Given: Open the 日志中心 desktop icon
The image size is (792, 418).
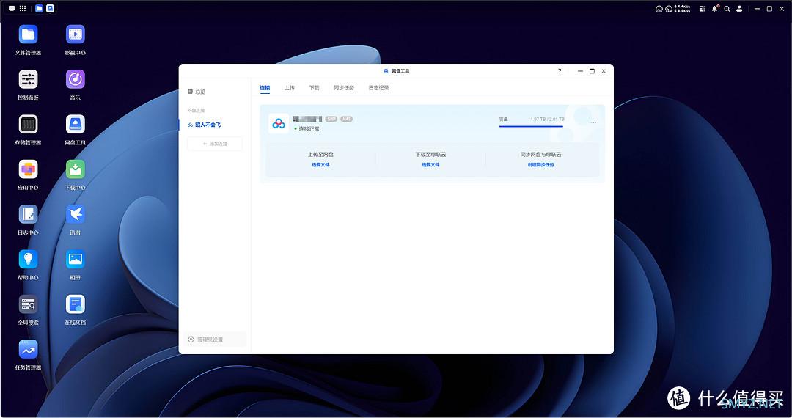Looking at the screenshot, I should (x=29, y=214).
